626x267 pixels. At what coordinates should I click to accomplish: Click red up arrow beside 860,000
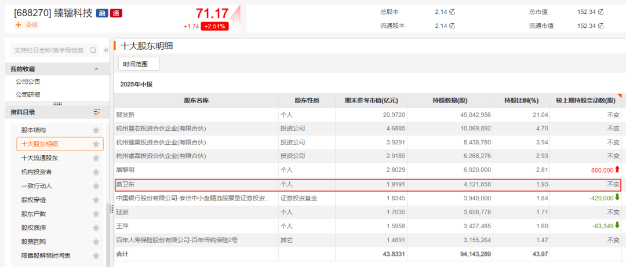click(617, 170)
